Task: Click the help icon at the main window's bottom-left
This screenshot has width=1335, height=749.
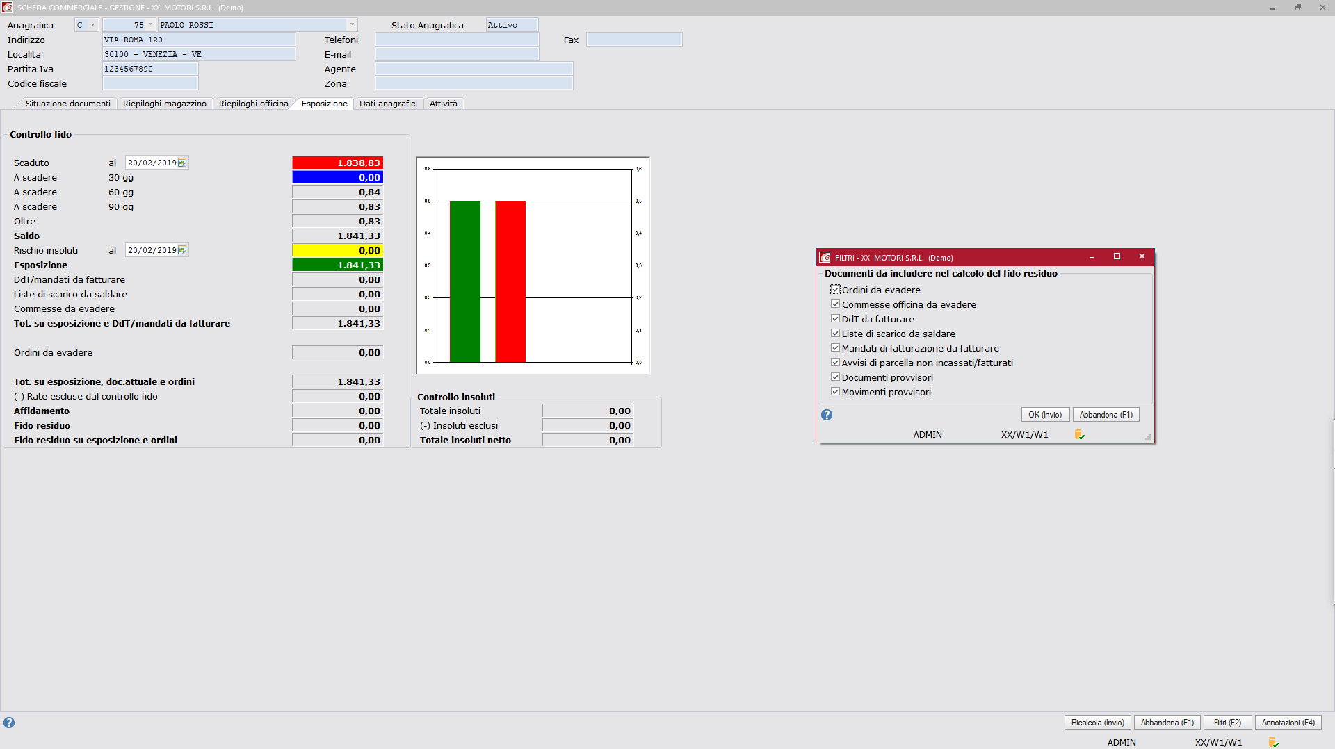Action: point(9,723)
